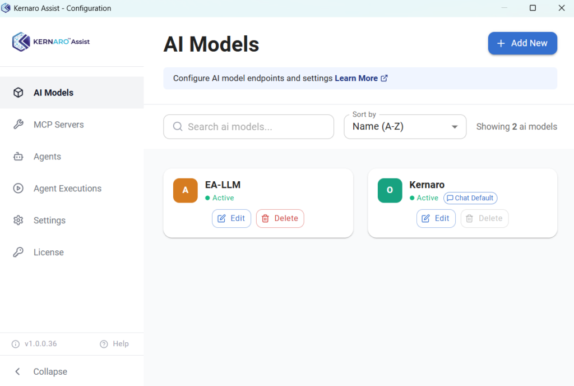The width and height of the screenshot is (574, 386).
Task: Go to the MCP Servers section
Action: [58, 125]
